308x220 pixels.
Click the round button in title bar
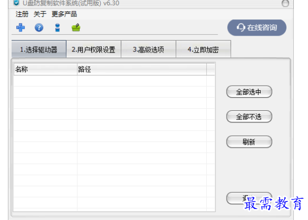(x=285, y=3)
